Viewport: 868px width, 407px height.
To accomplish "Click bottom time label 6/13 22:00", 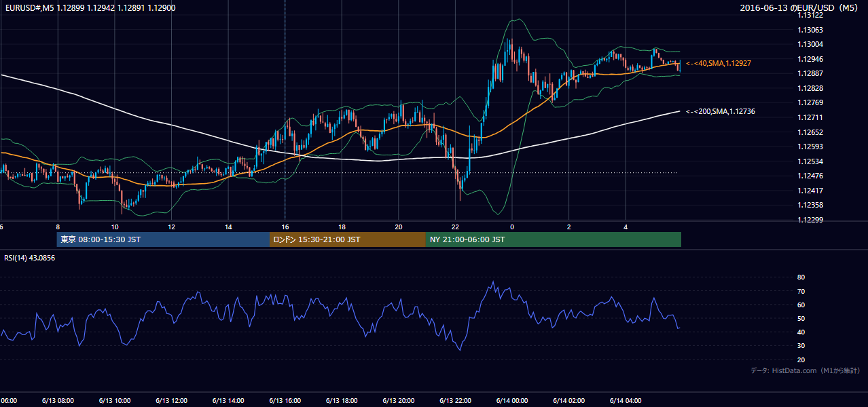I will [455, 400].
